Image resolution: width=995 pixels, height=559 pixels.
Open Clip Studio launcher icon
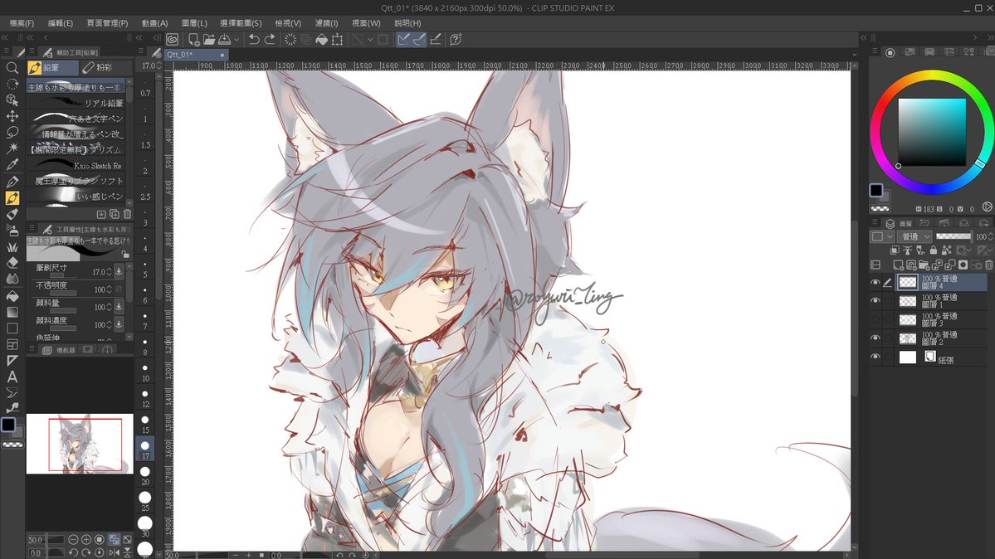coord(172,39)
